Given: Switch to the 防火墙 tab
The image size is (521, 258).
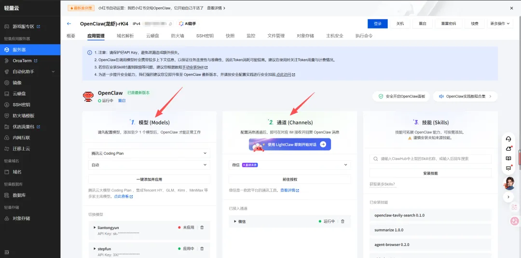Looking at the screenshot, I should point(178,36).
